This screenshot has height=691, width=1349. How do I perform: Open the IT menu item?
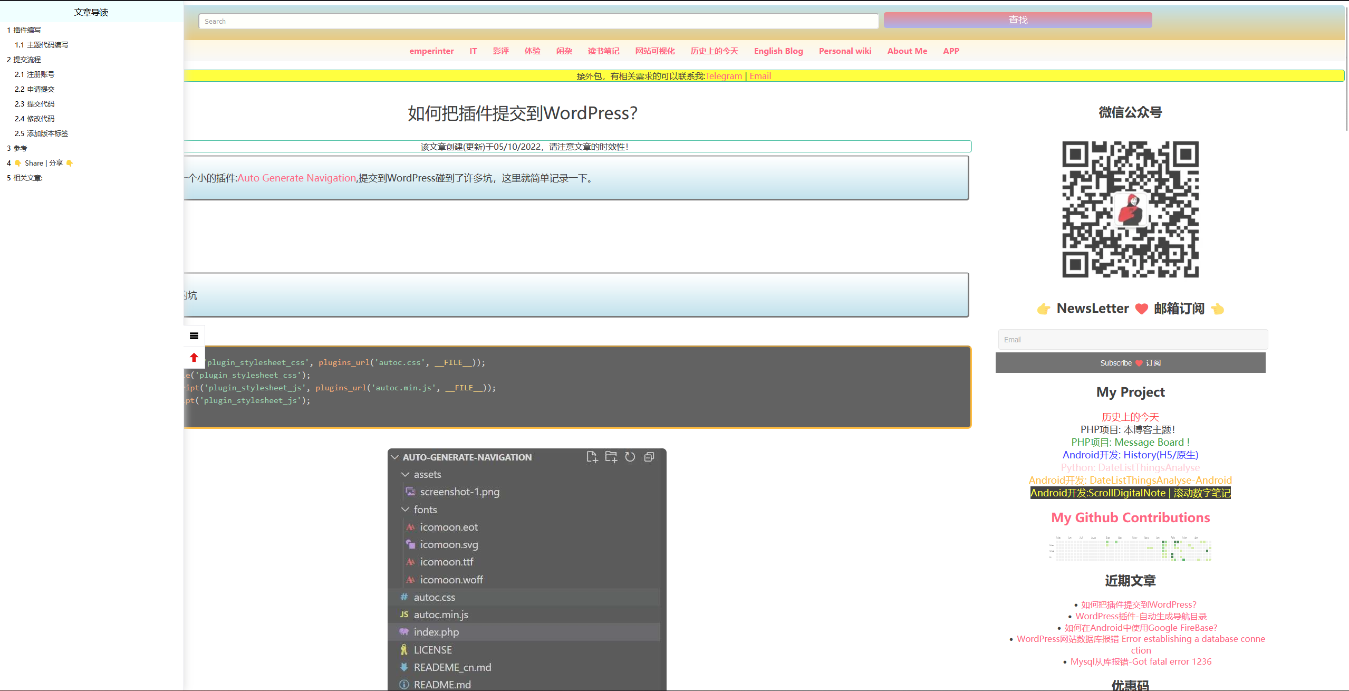[x=473, y=51]
